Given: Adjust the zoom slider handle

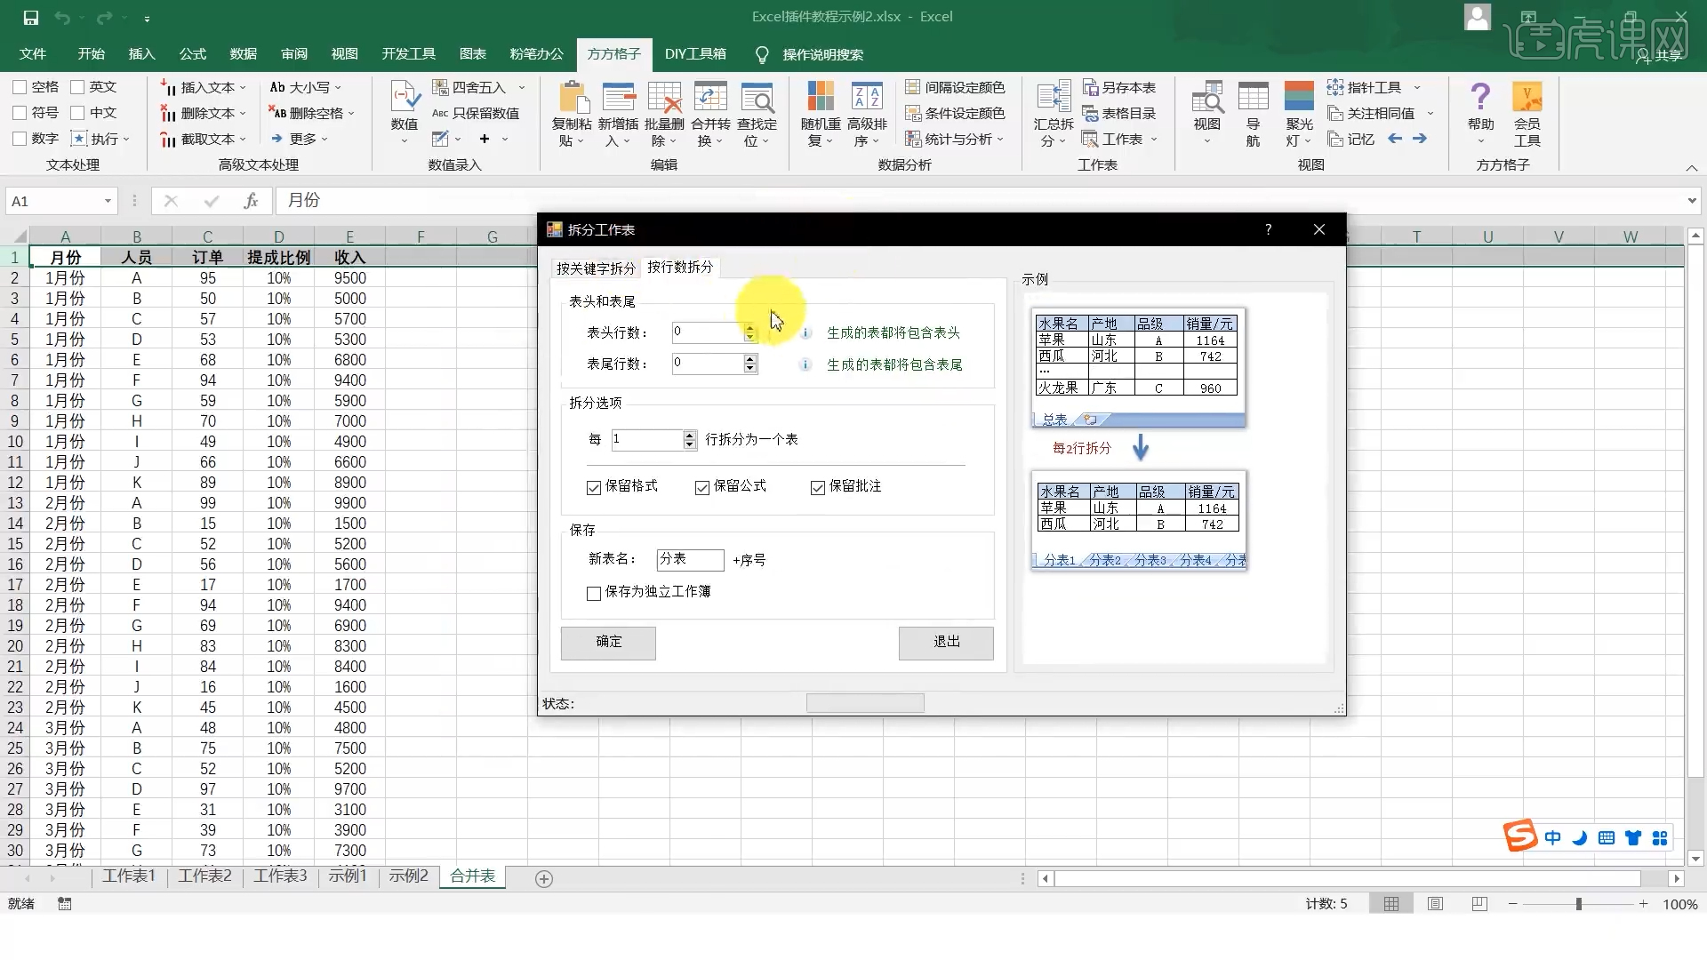Looking at the screenshot, I should (x=1579, y=904).
